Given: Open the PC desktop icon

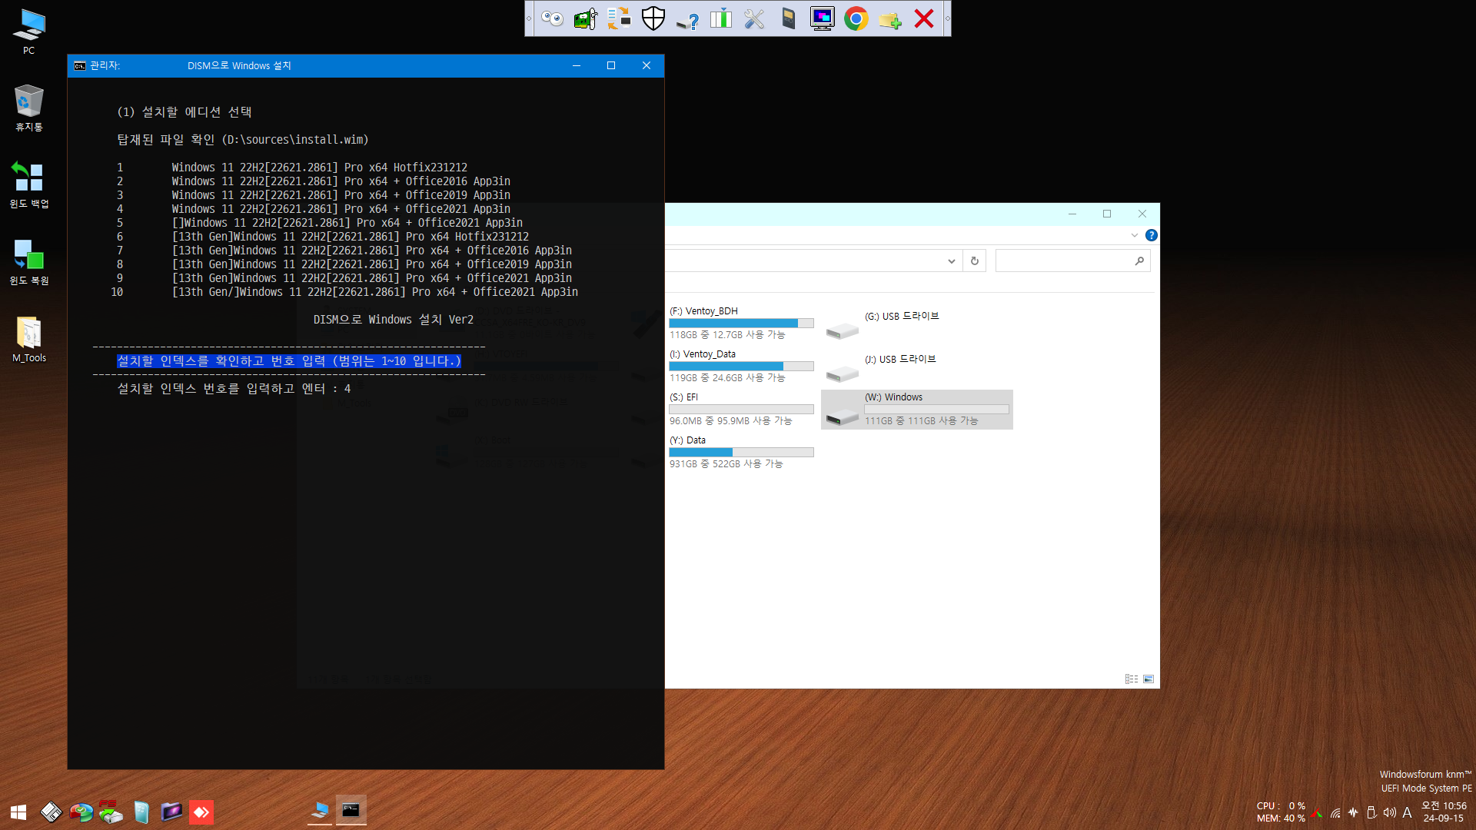Looking at the screenshot, I should 28,32.
